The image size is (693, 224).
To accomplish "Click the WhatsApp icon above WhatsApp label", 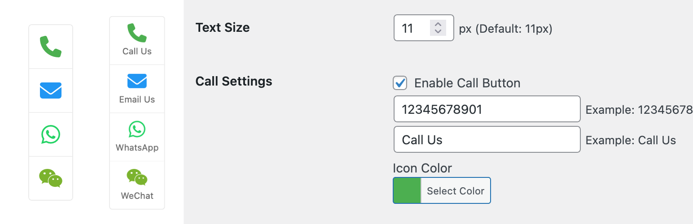I will coord(137,129).
